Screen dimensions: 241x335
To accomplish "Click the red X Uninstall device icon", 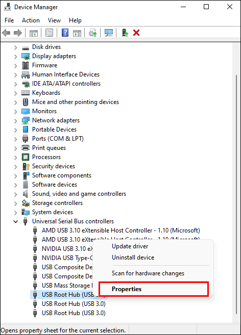I will point(136,33).
